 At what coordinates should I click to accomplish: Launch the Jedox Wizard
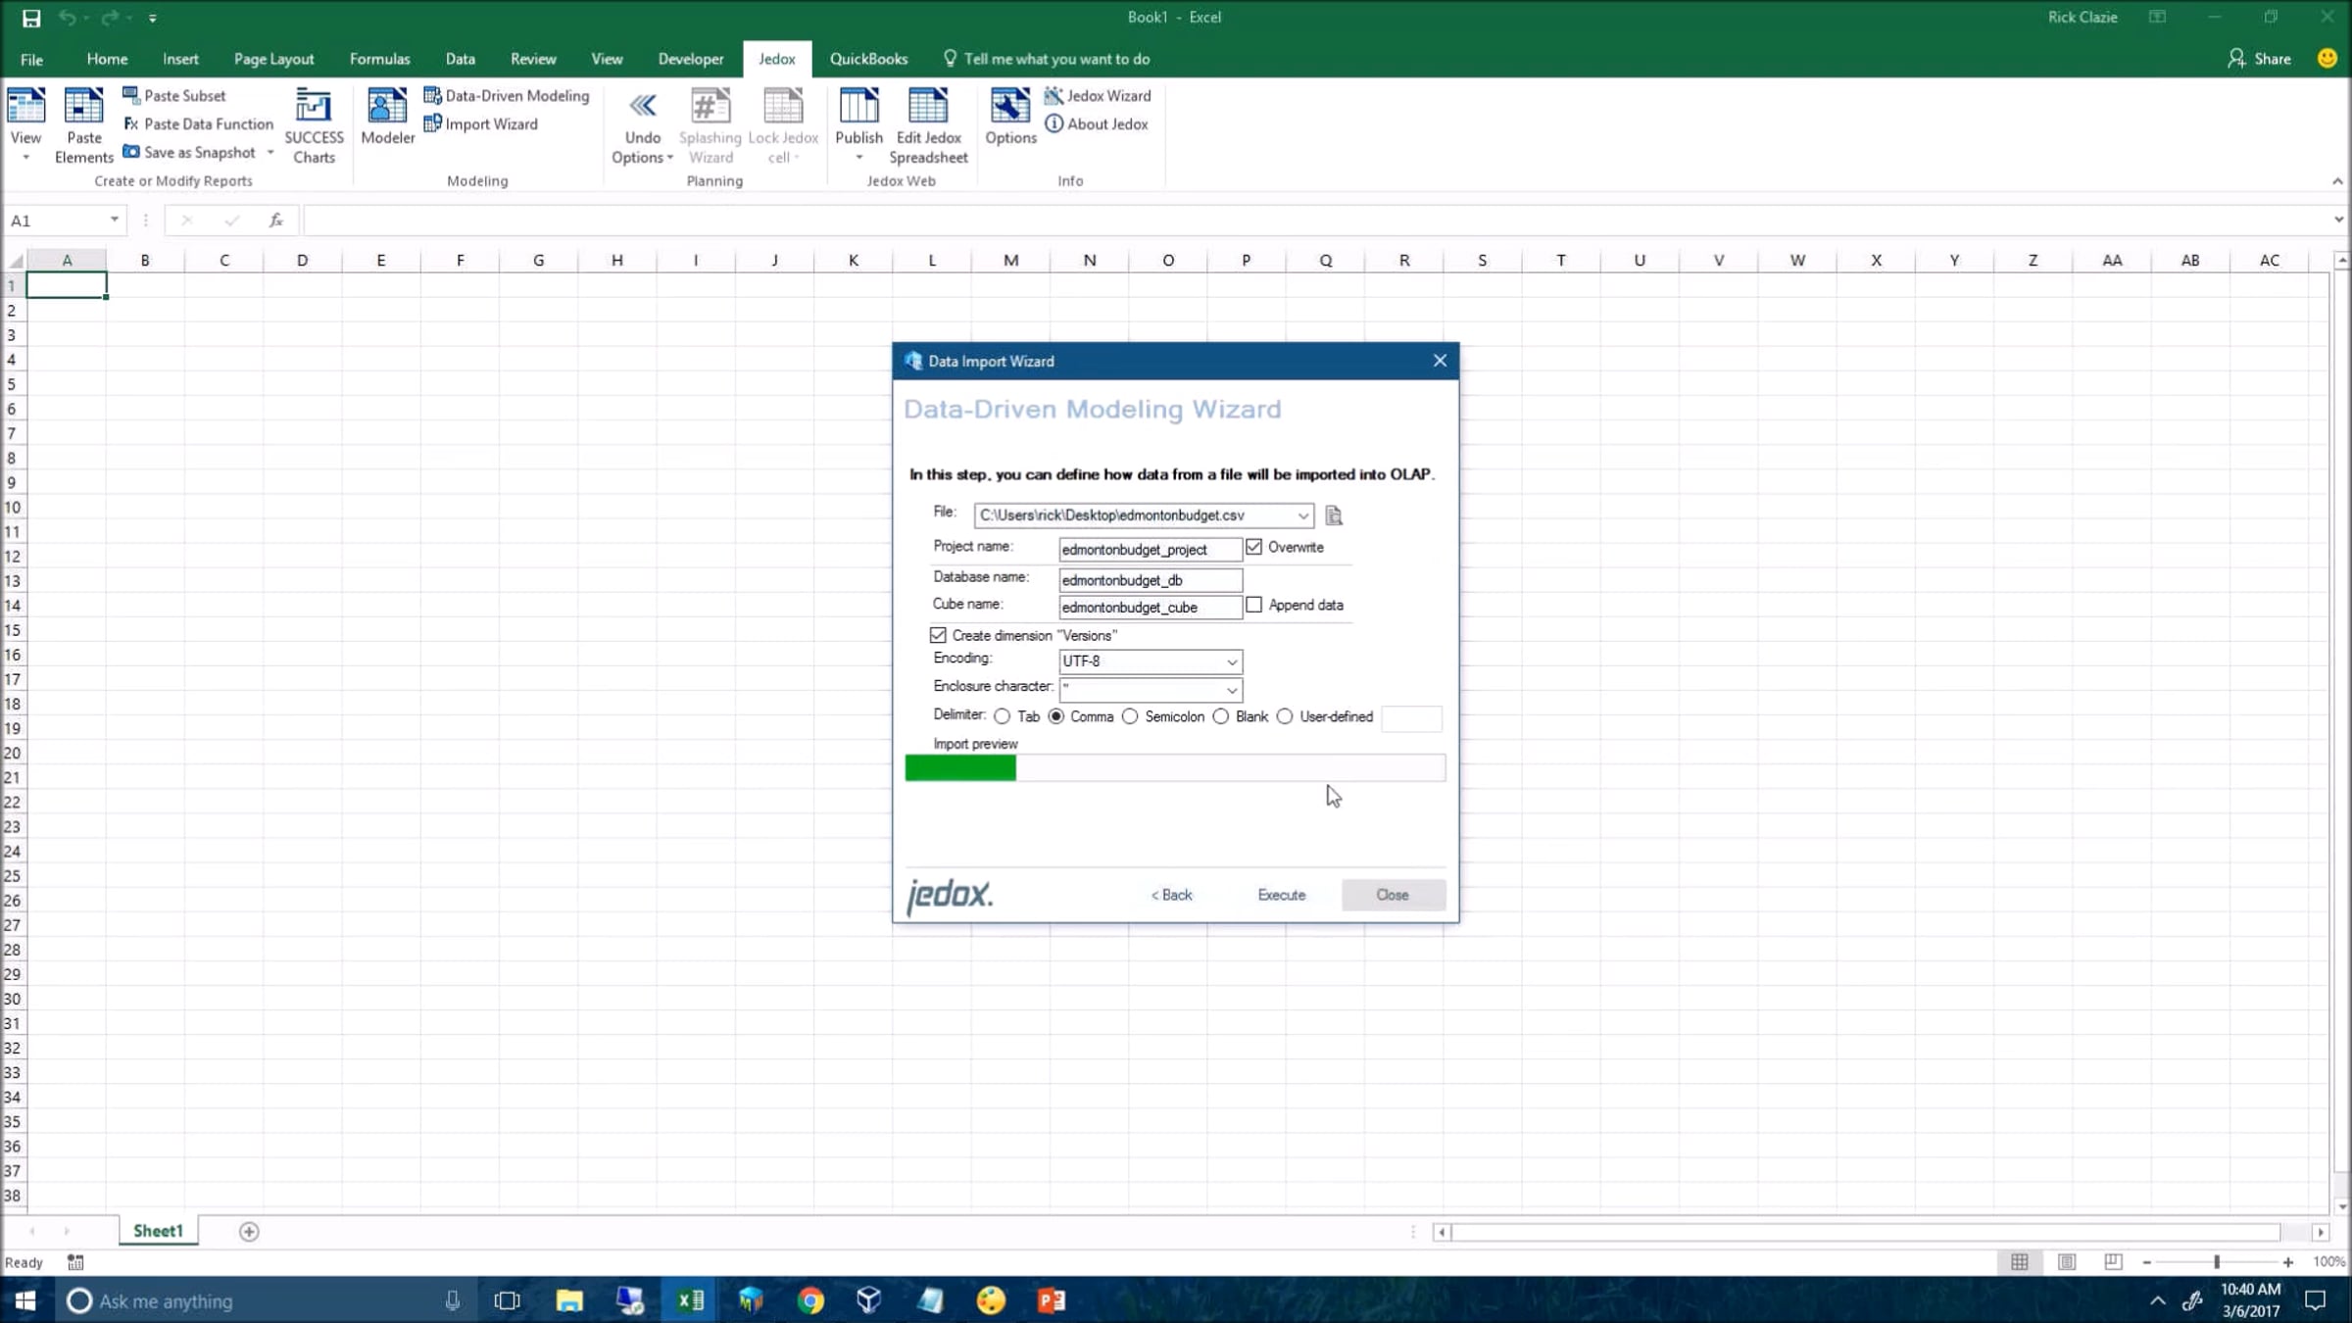tap(1098, 95)
